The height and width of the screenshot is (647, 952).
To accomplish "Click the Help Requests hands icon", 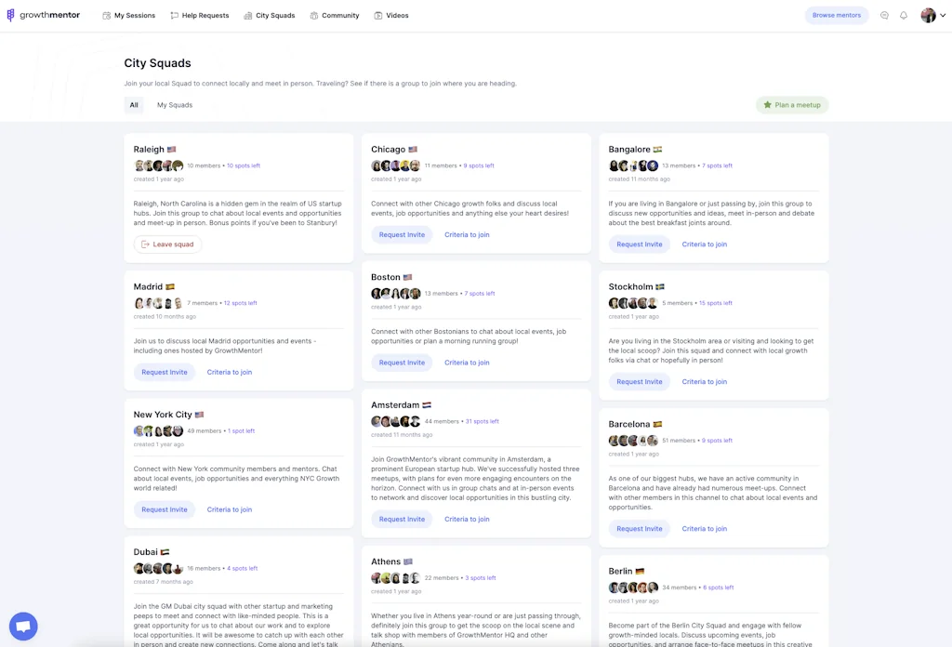I will point(174,15).
